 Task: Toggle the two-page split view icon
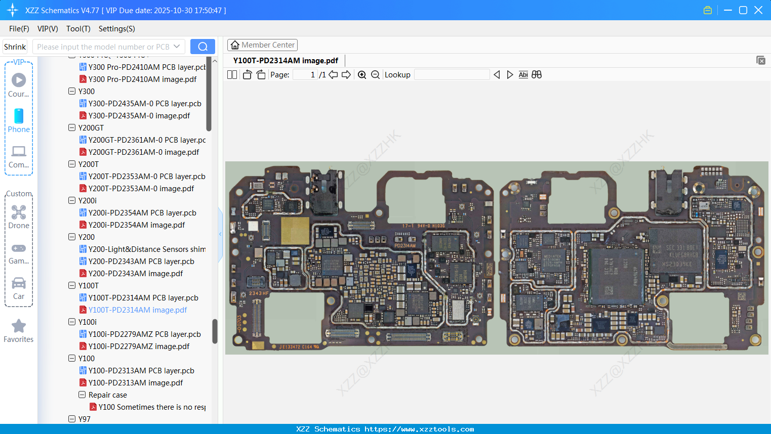[232, 75]
